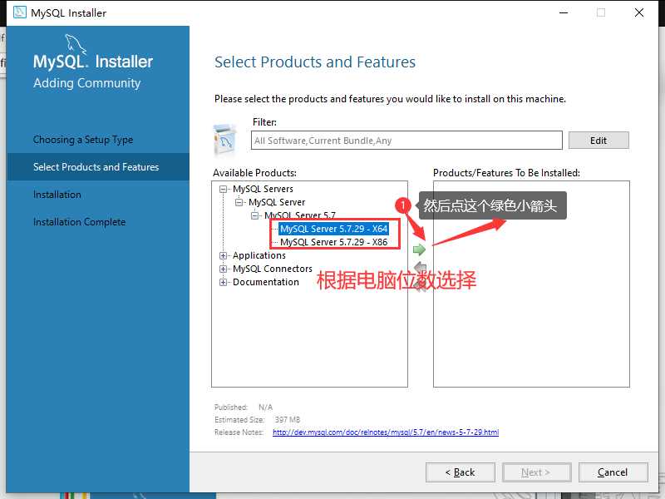
Task: Collapse the MySQL Server subnode
Action: point(239,202)
